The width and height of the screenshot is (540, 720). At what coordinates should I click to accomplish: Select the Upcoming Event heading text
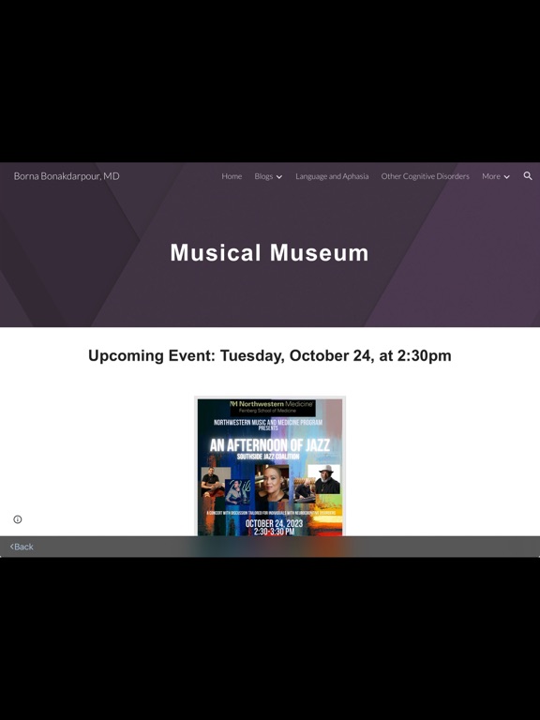(270, 355)
